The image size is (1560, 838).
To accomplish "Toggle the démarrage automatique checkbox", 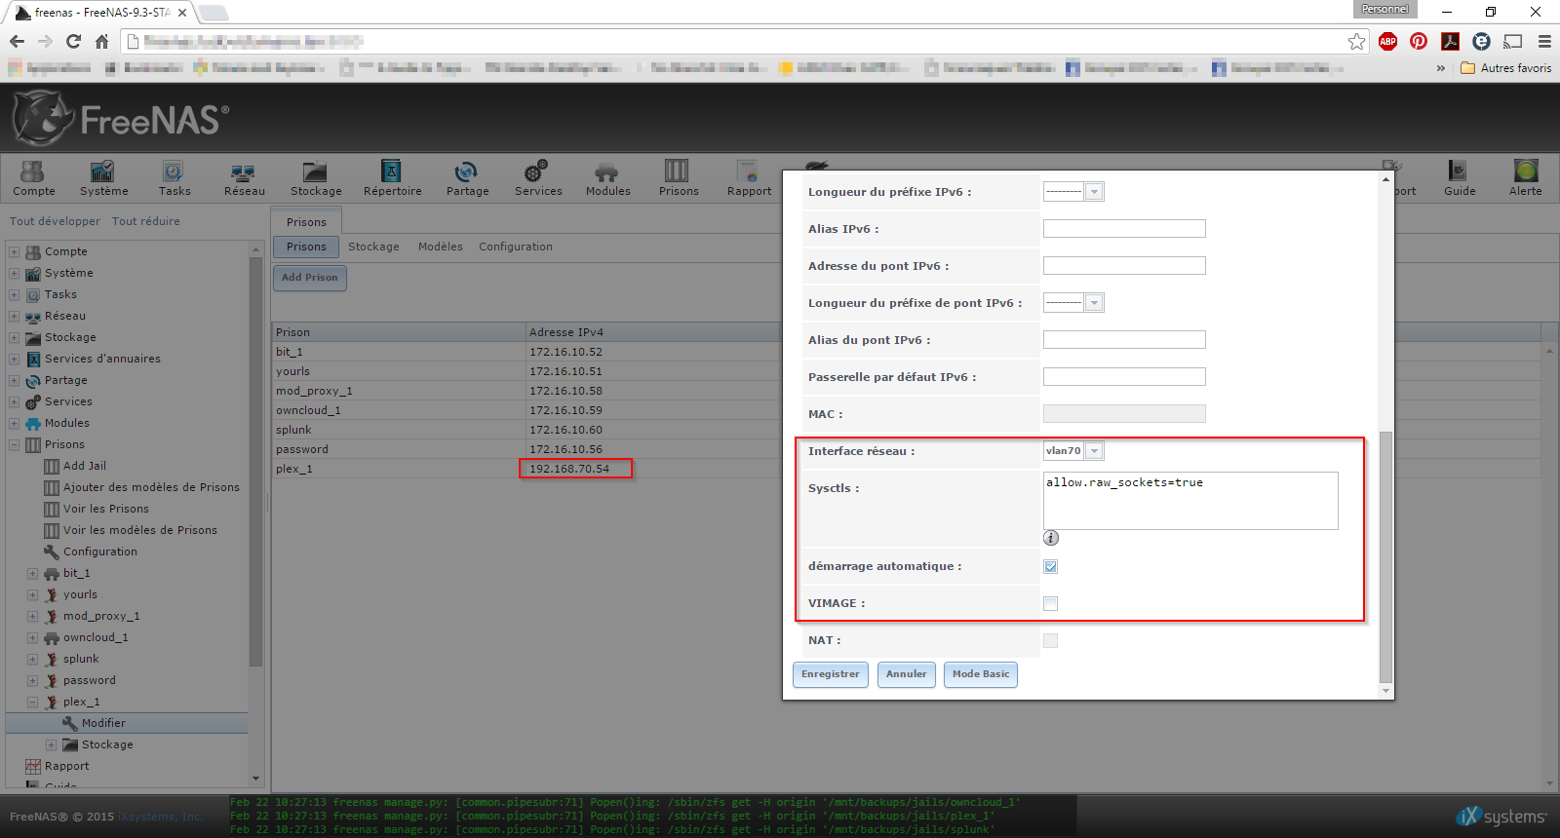I will pyautogui.click(x=1050, y=566).
